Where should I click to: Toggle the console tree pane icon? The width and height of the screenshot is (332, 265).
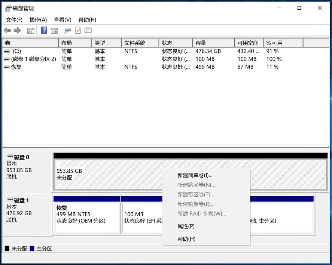point(31,30)
